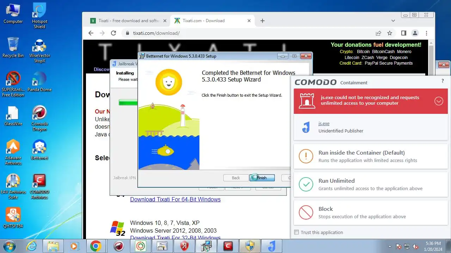Open the Chrome three-dot menu

[x=426, y=33]
